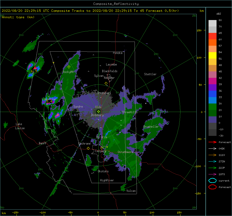
Task: Click the Olds label
Action: [98, 107]
